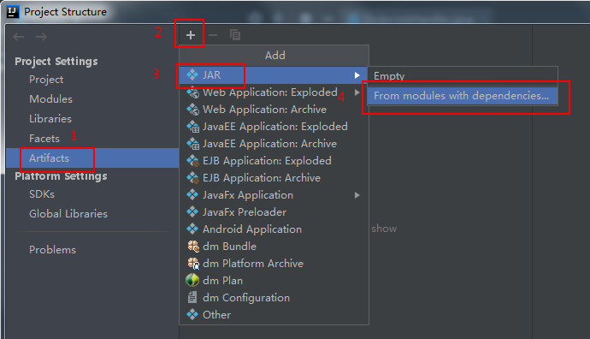The image size is (590, 339).
Task: Choose Other from the Add menu
Action: click(274, 315)
